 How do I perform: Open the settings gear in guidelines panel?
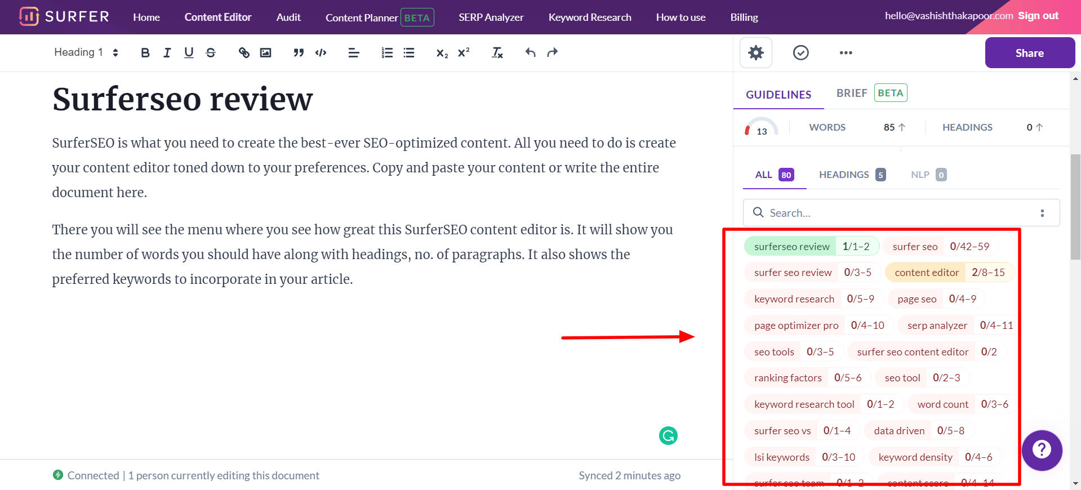756,53
